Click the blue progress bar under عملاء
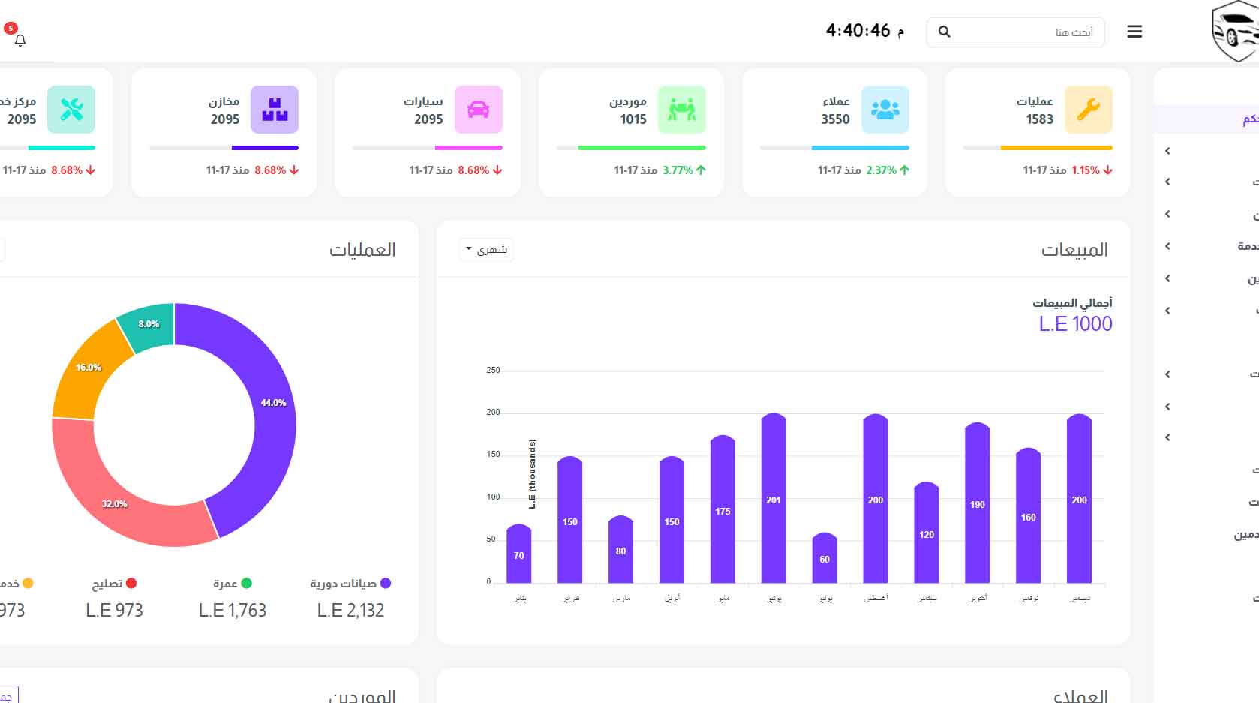The height and width of the screenshot is (703, 1259). click(x=861, y=148)
